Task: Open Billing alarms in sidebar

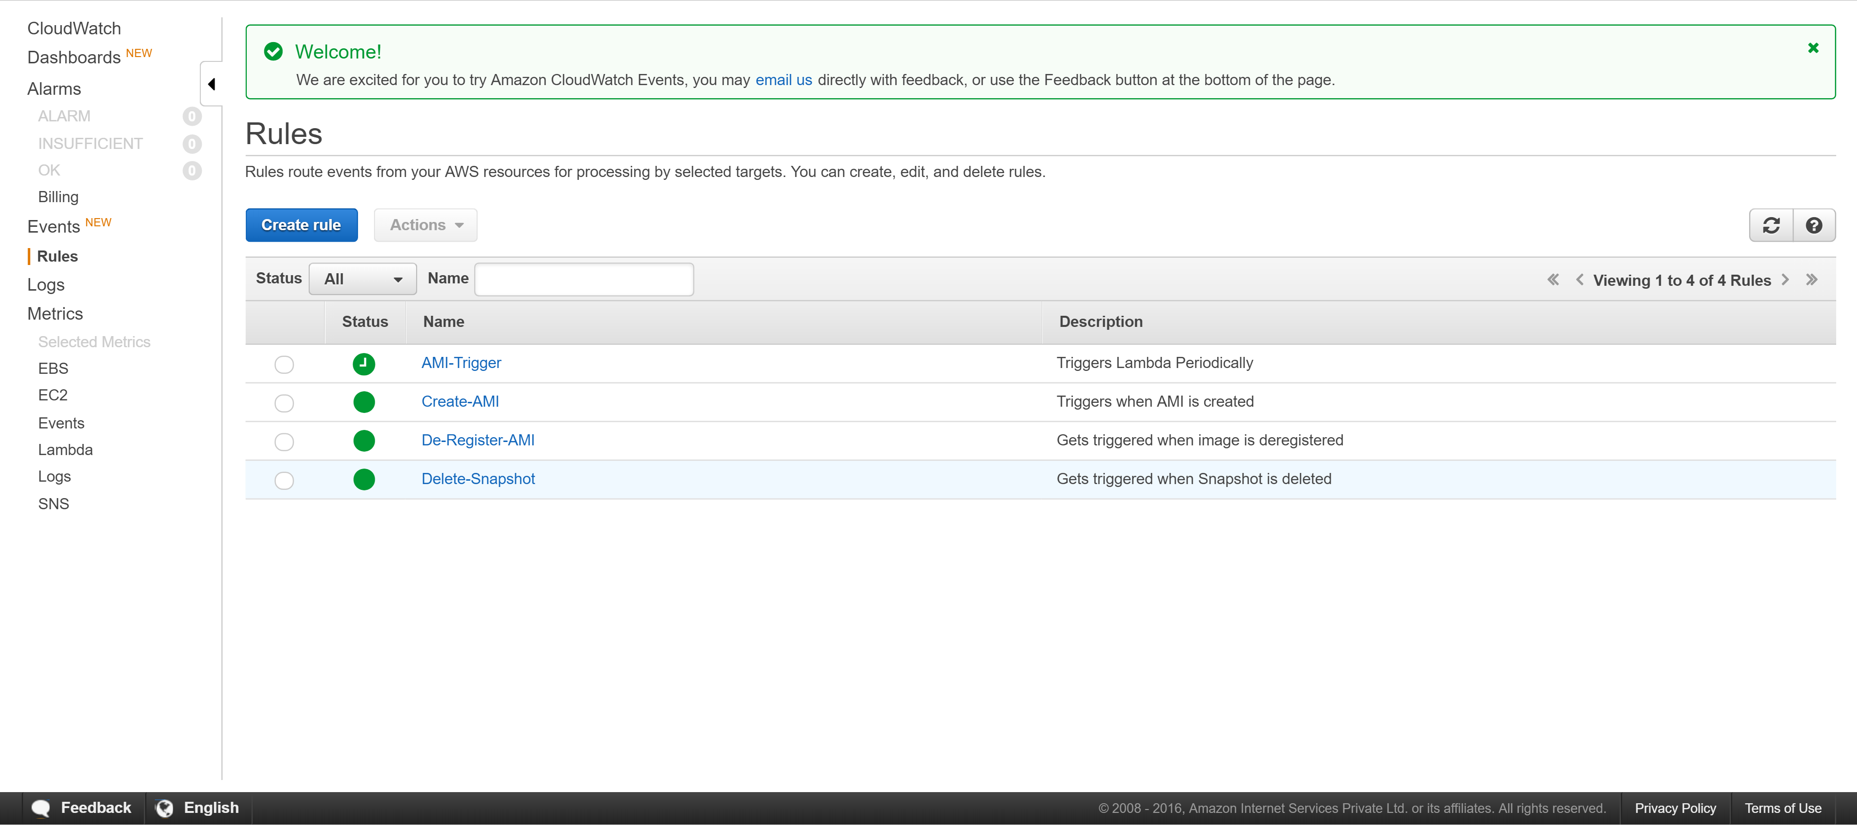Action: click(x=59, y=197)
